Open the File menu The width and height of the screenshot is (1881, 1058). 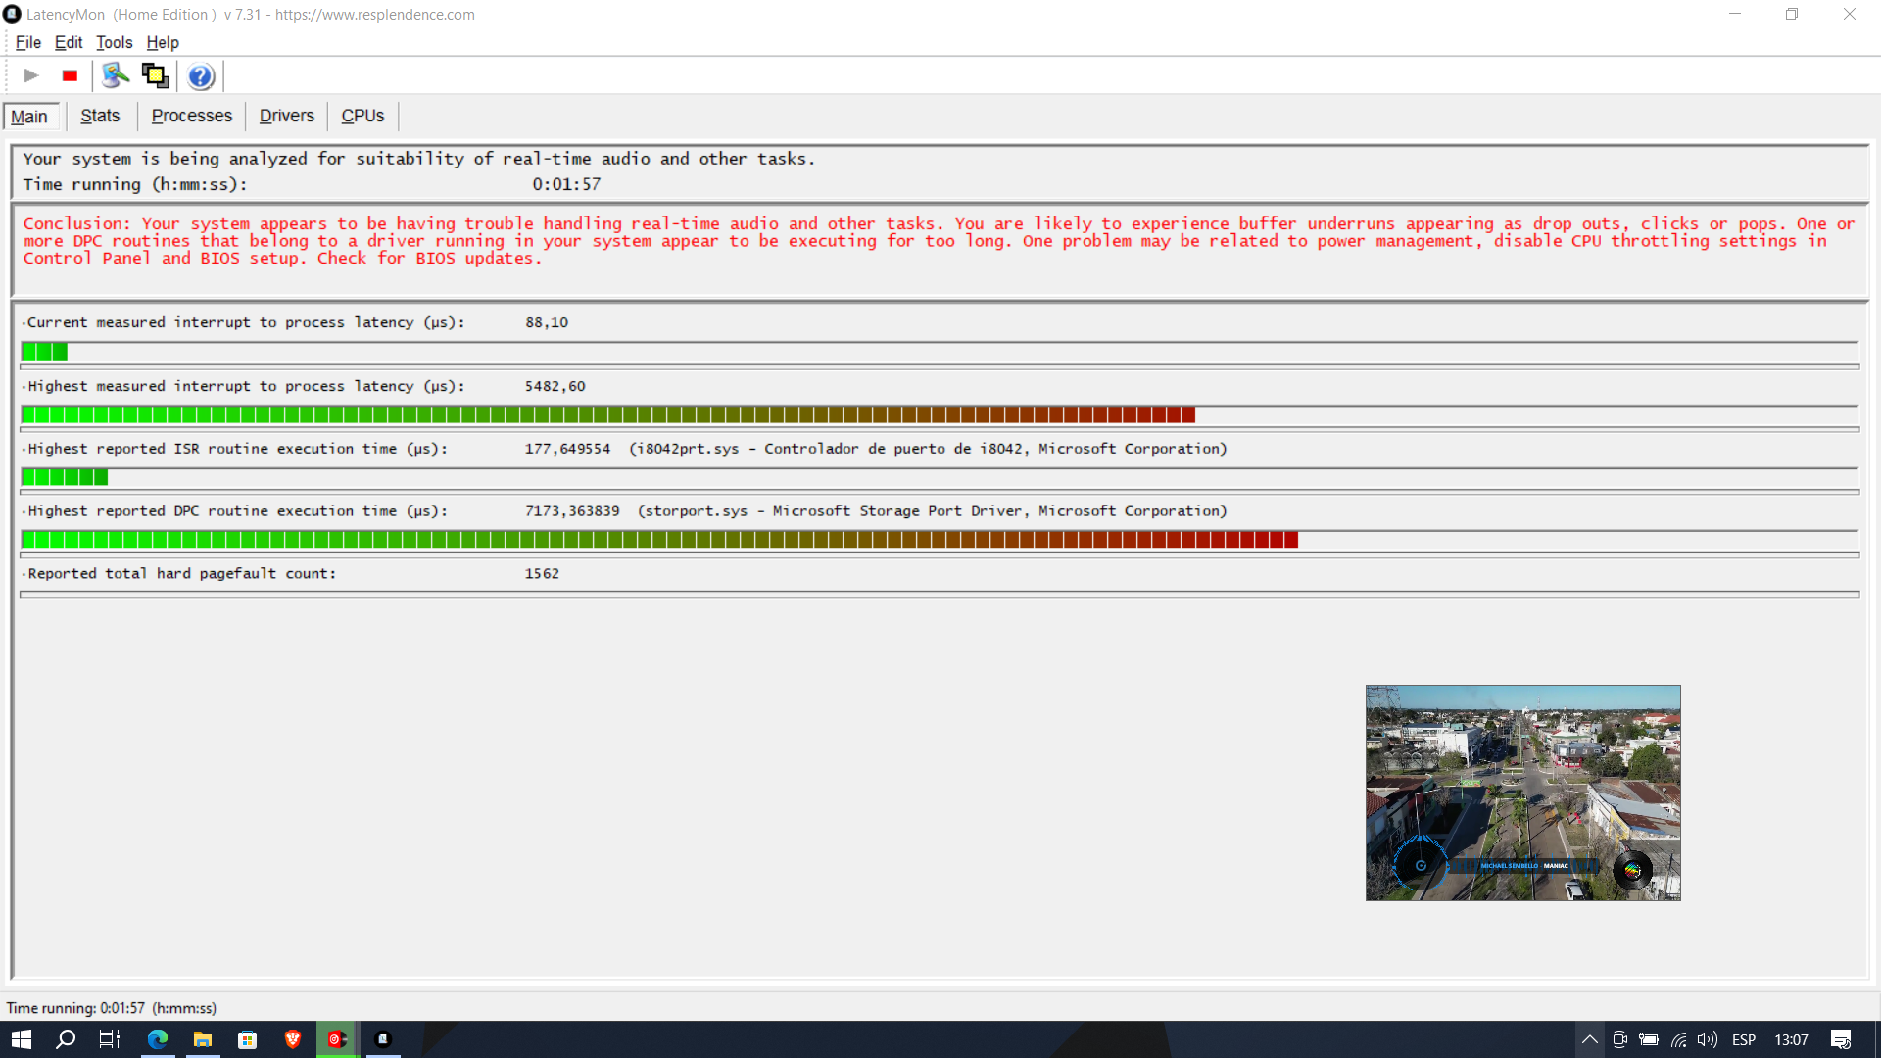[x=27, y=42]
